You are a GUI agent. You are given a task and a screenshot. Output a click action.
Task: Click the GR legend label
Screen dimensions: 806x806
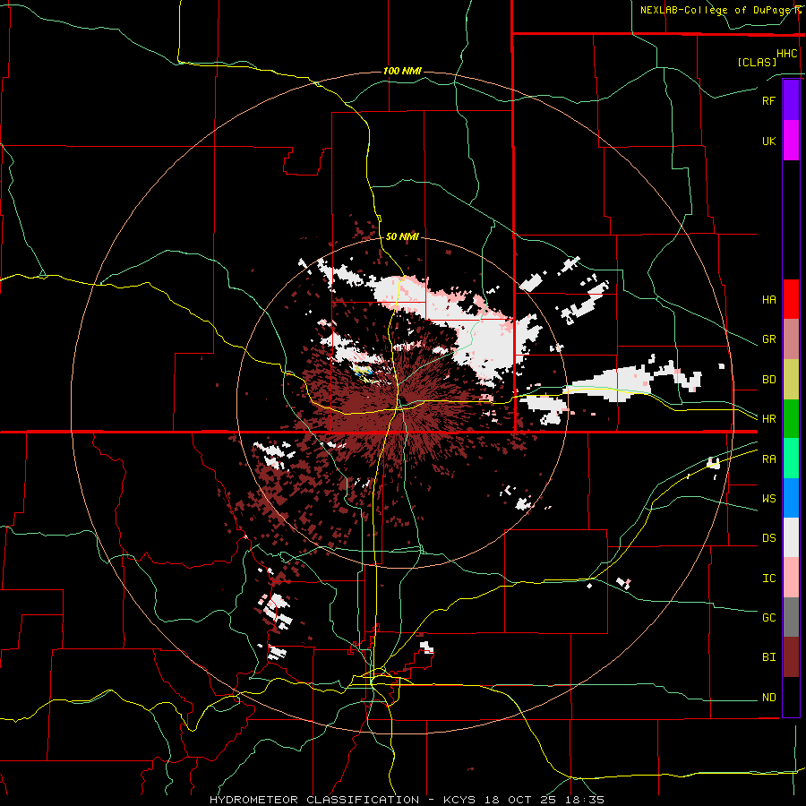click(768, 339)
